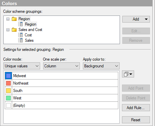
Task: Select the Midwest value row
Action: click(x=65, y=76)
